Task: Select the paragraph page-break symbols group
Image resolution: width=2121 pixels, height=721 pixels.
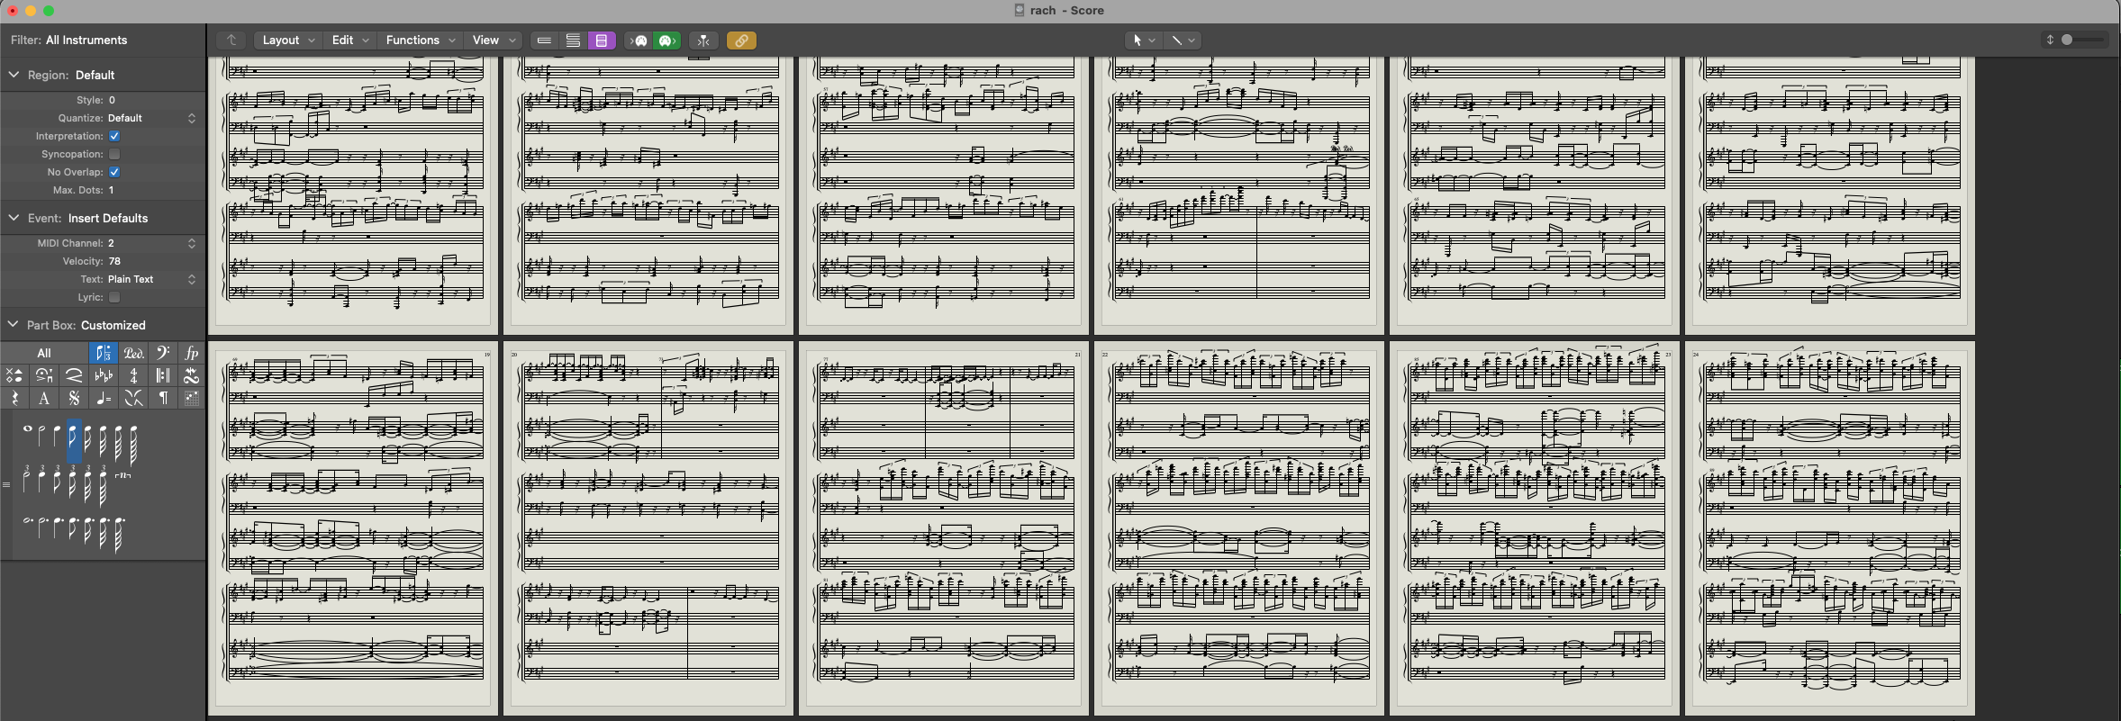Action: coord(163,398)
